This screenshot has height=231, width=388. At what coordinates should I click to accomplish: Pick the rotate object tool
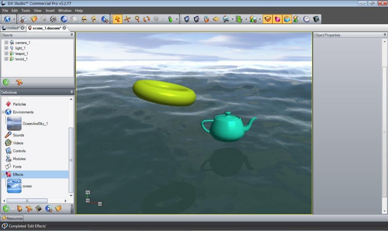pyautogui.click(x=147, y=19)
